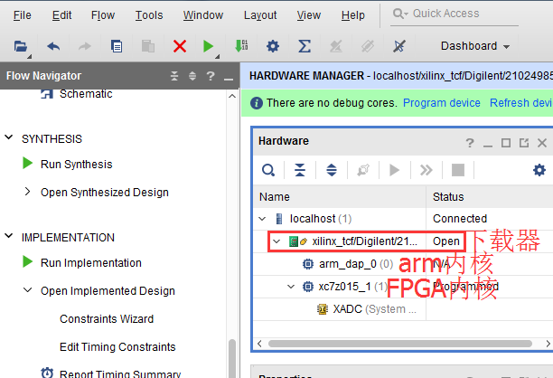This screenshot has height=378, width=553.
Task: Click the green Run arrow in toolbar
Action: coord(208,46)
